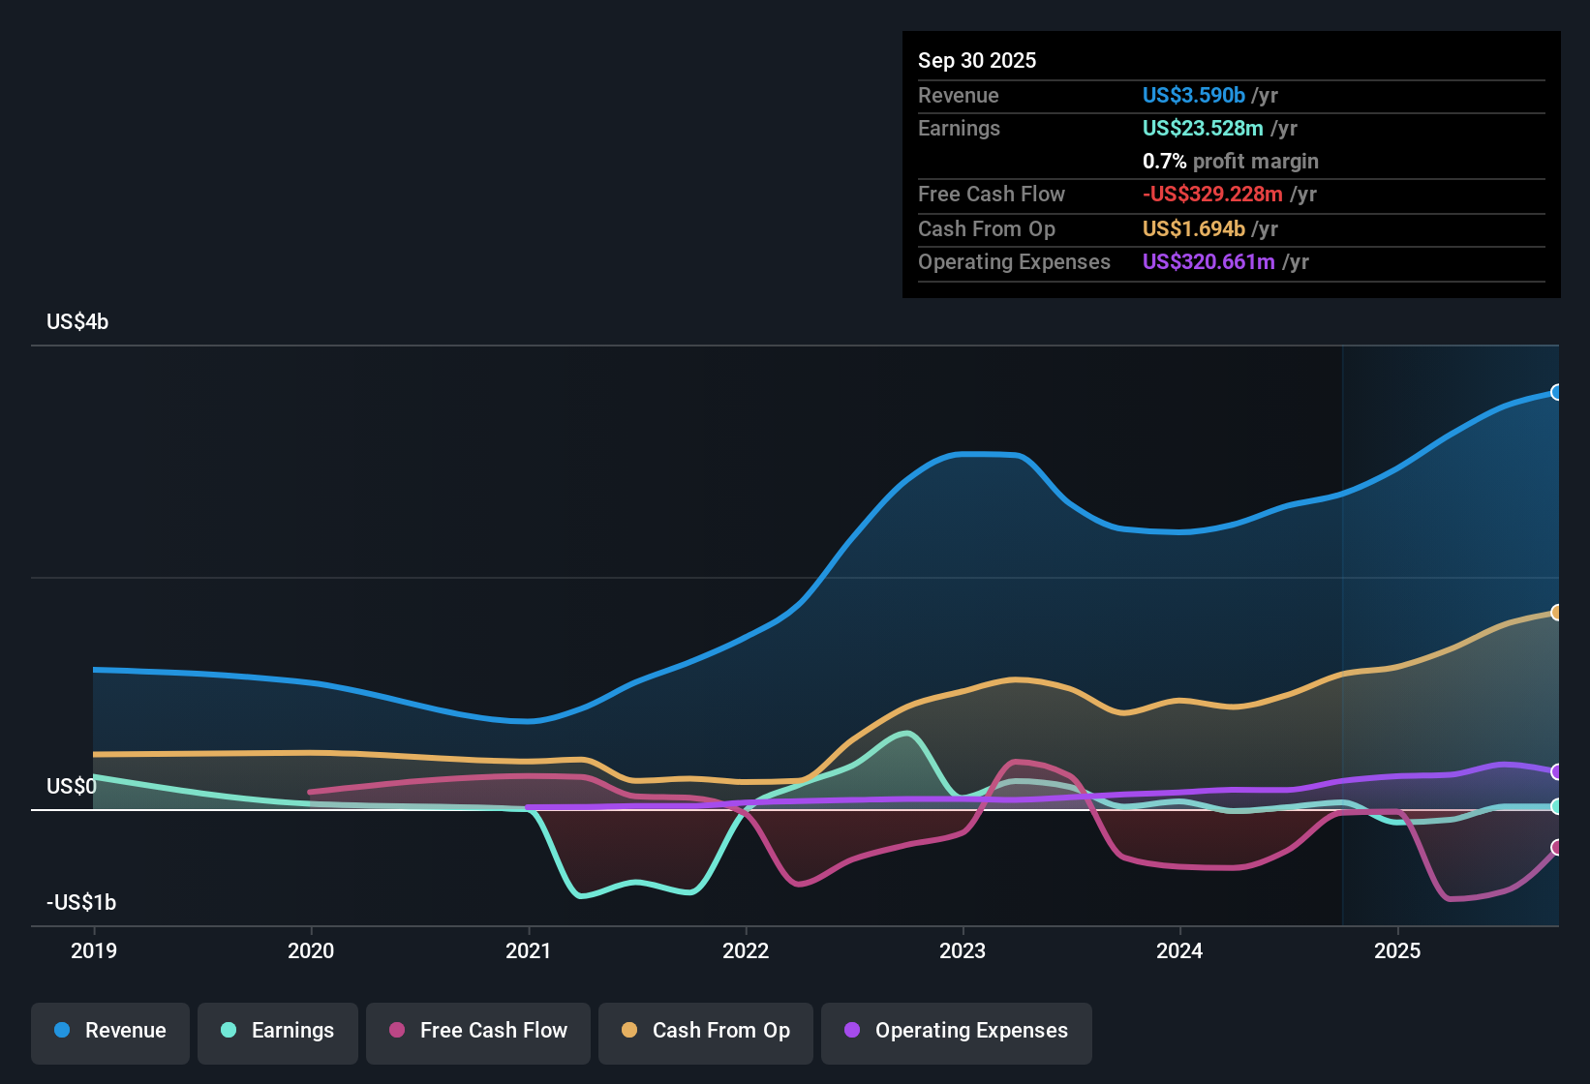Toggle Operating Expenses series display
Image resolution: width=1590 pixels, height=1084 pixels.
(956, 1031)
